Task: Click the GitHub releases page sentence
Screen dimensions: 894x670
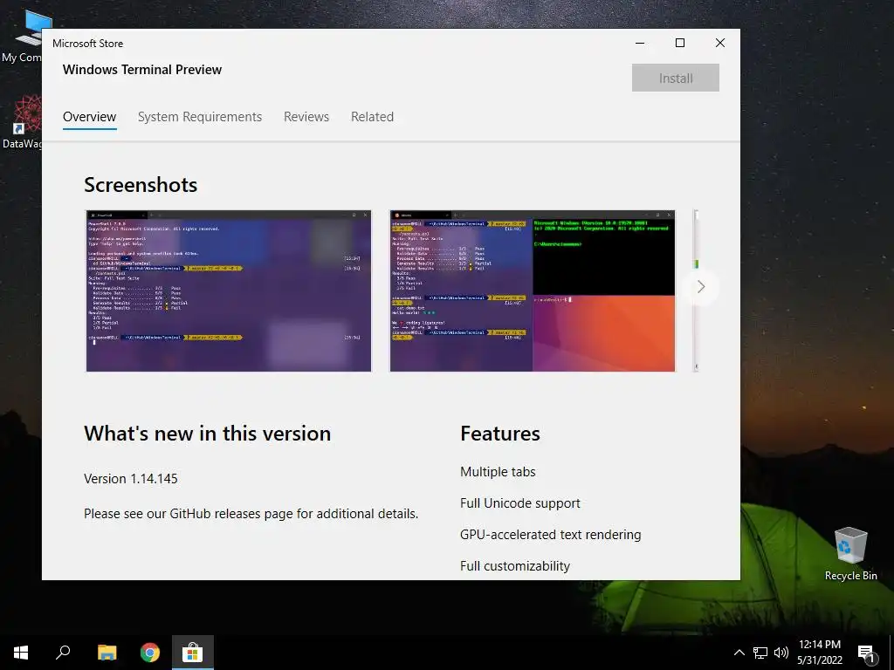Action: tap(251, 513)
